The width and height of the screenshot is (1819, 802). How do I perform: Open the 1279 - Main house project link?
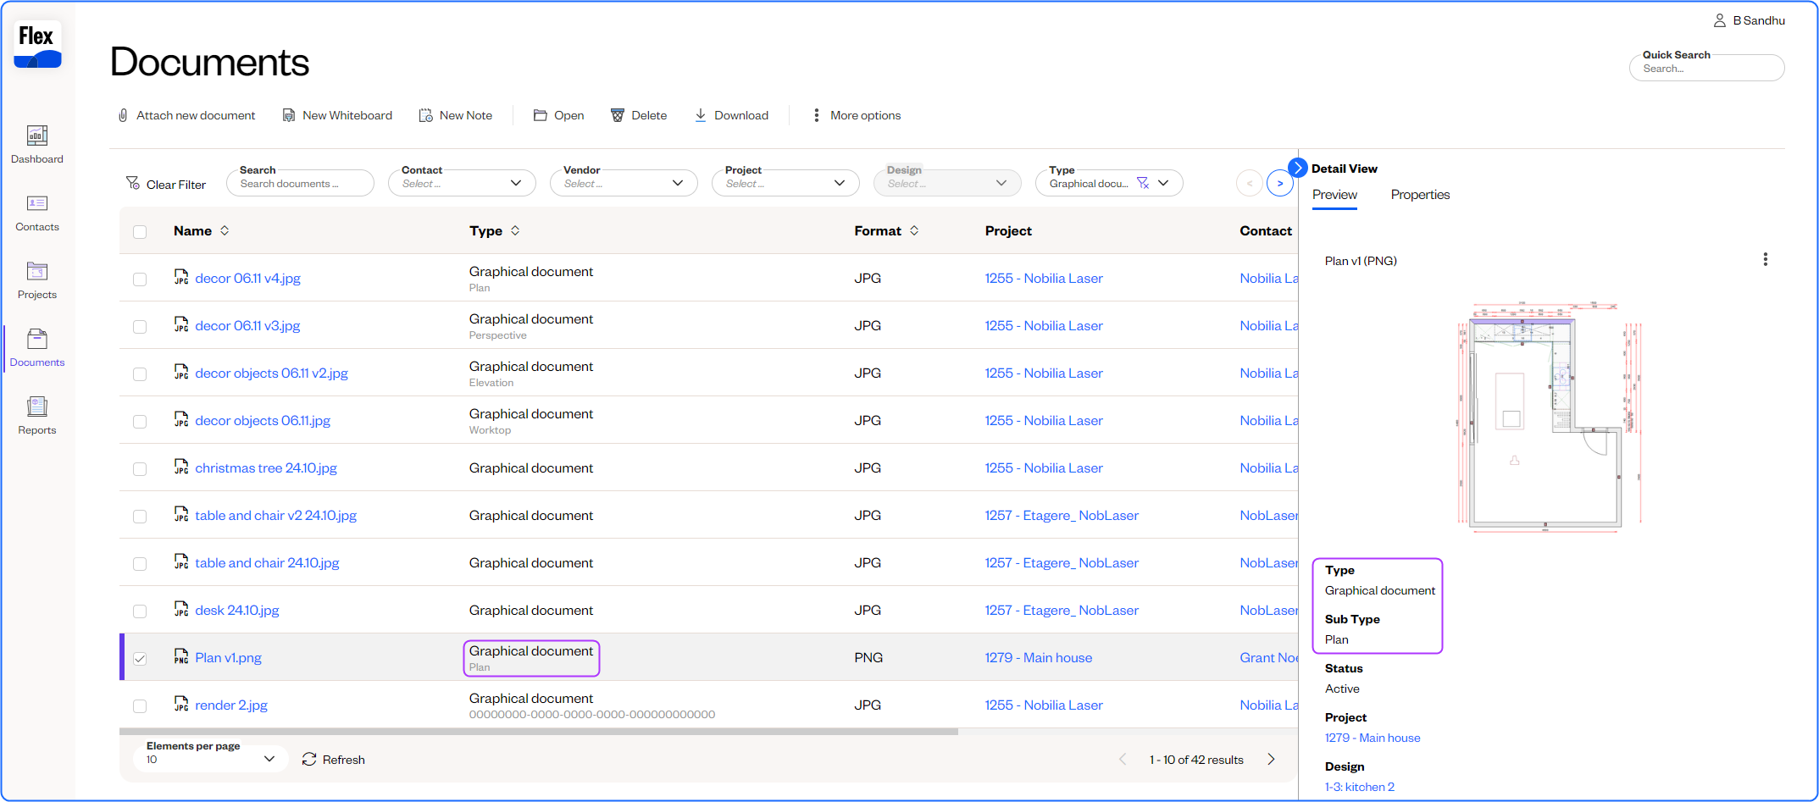coord(1038,658)
